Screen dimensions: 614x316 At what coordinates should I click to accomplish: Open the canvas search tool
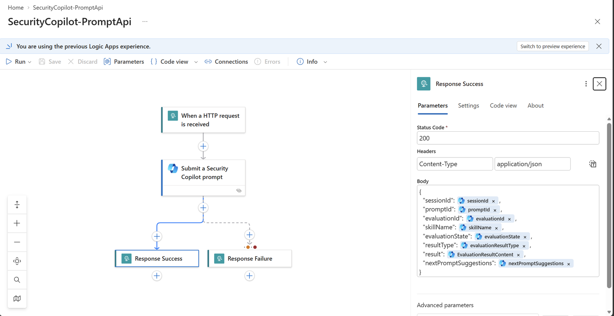click(x=17, y=280)
